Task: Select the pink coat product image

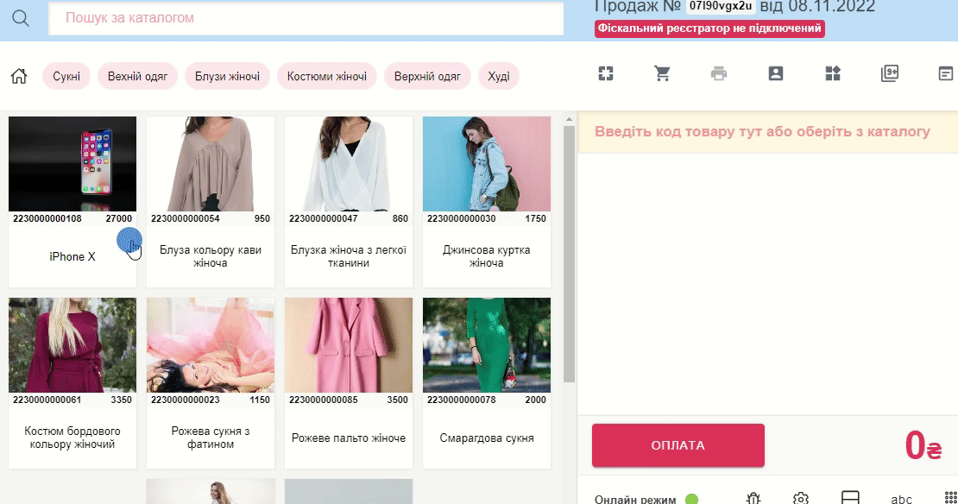Action: [x=349, y=345]
